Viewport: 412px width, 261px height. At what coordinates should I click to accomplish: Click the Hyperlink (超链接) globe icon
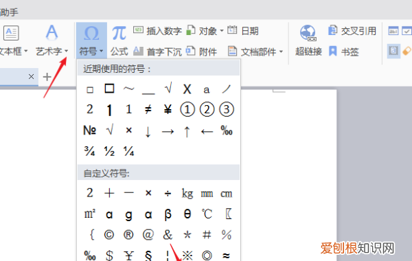[308, 34]
